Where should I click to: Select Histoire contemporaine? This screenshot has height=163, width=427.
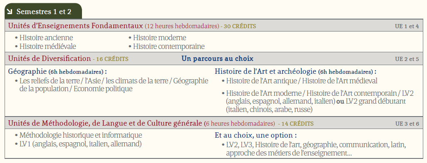pos(169,46)
